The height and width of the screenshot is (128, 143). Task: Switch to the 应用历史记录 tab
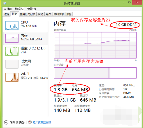pos(28,14)
